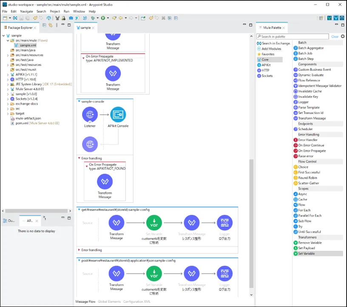Collapse the get:\reserve\restaurant flow

(79, 210)
